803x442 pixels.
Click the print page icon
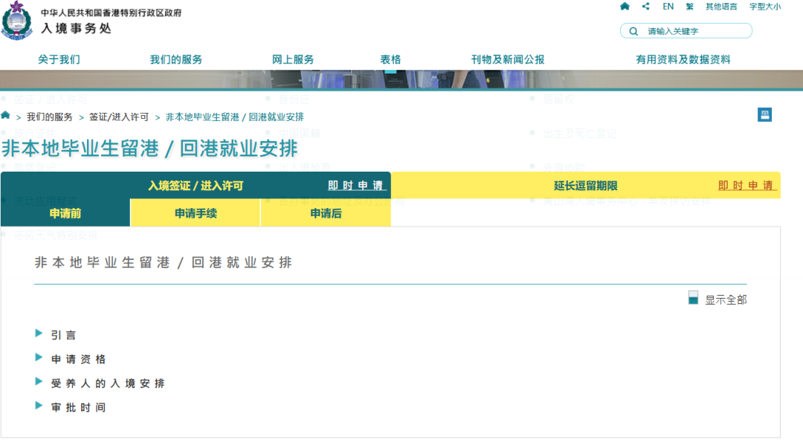pos(764,114)
